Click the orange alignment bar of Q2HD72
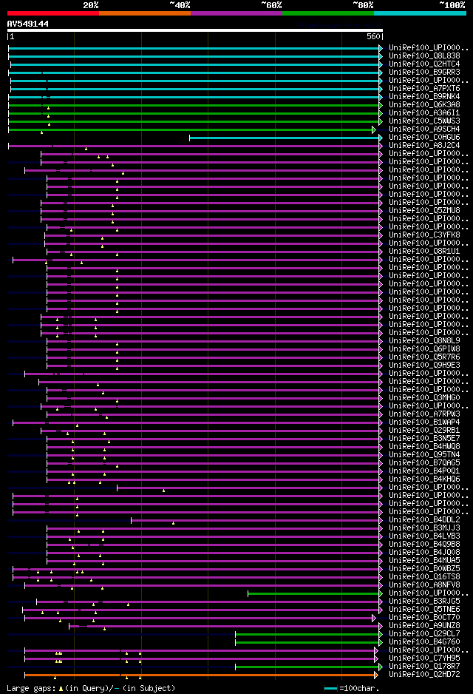The width and height of the screenshot is (473, 694). [x=201, y=676]
